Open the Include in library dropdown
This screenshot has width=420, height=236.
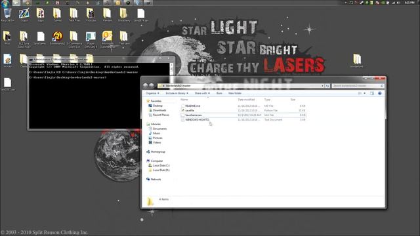tap(177, 93)
